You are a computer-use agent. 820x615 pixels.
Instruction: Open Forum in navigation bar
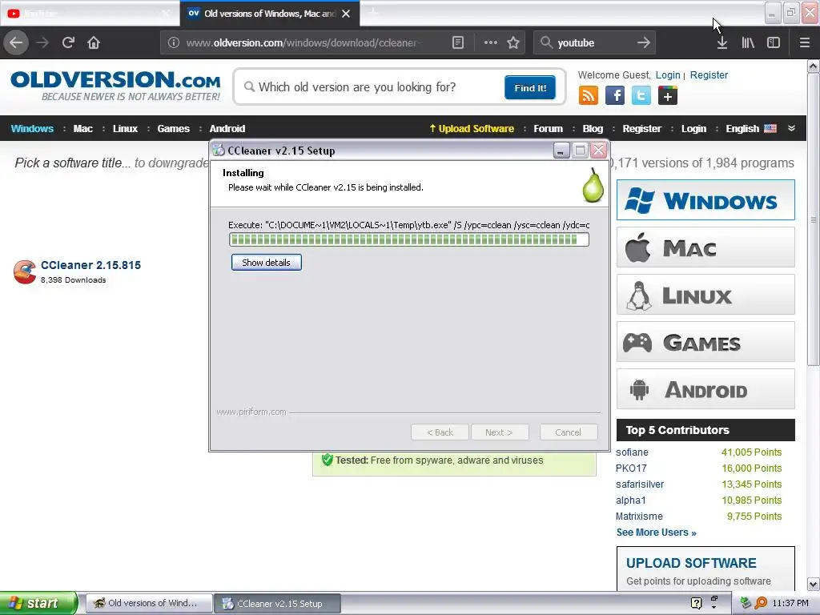(x=548, y=129)
